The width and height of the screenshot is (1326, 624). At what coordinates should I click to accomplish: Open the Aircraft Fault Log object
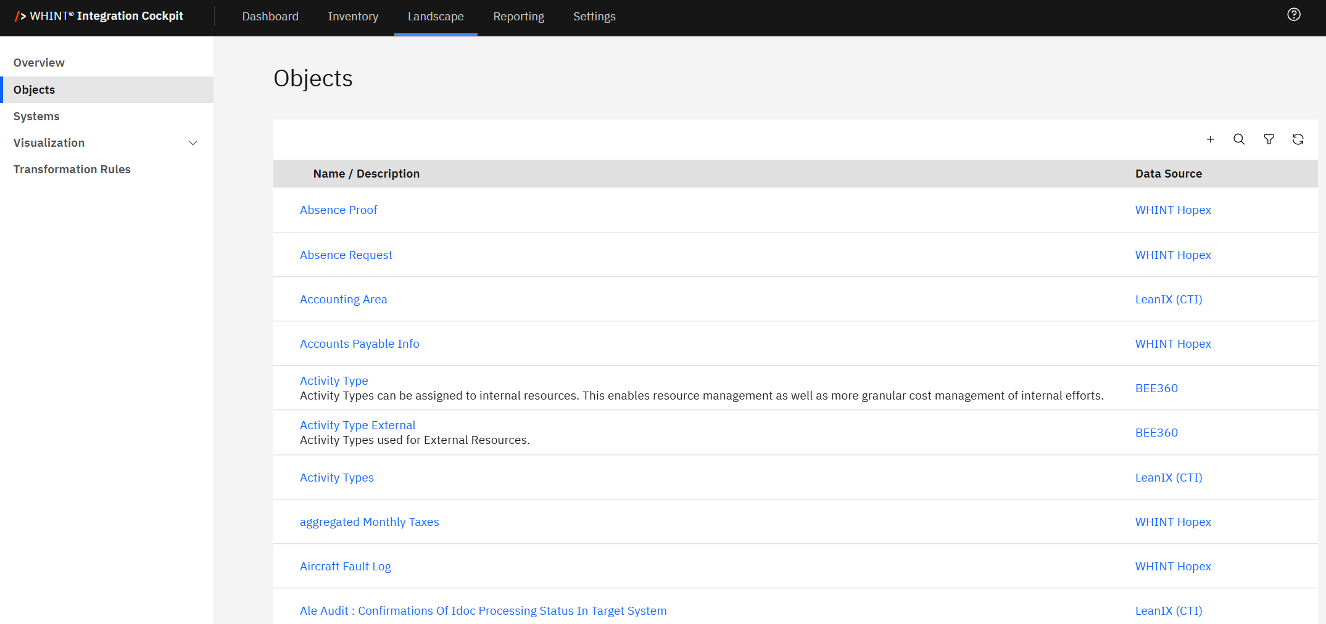(345, 567)
